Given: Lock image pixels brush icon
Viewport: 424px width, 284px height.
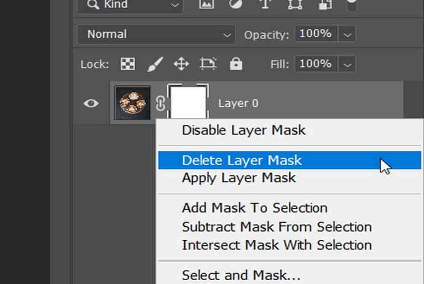Looking at the screenshot, I should pos(155,64).
